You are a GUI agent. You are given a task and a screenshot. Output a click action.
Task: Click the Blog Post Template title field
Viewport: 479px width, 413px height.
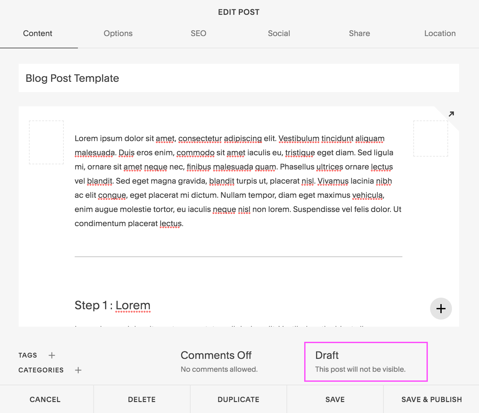(x=72, y=78)
